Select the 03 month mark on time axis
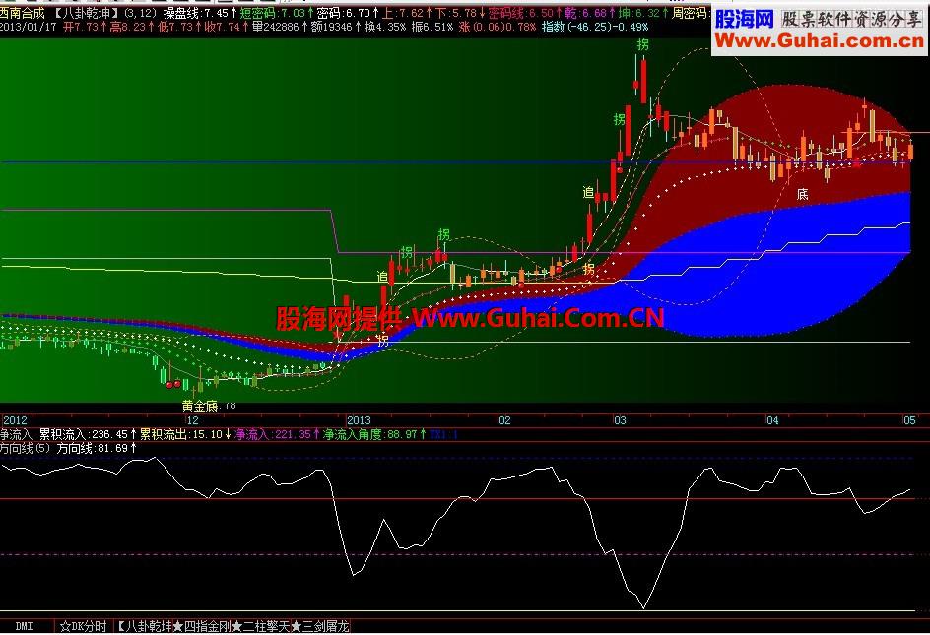This screenshot has width=930, height=635. (620, 420)
